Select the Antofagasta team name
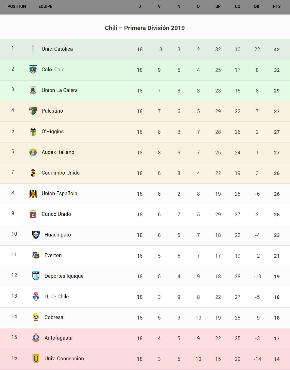The height and width of the screenshot is (370, 290). tap(59, 338)
